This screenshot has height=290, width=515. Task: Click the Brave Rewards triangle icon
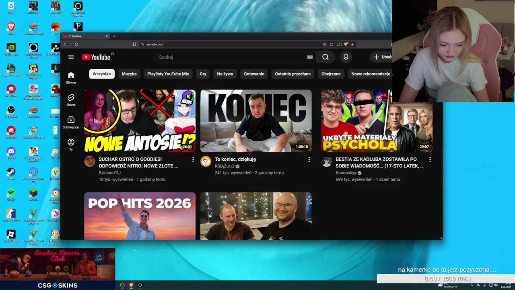pyautogui.click(x=352, y=44)
